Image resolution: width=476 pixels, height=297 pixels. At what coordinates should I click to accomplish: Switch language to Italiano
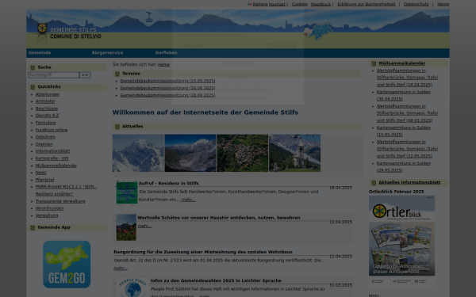(x=260, y=4)
